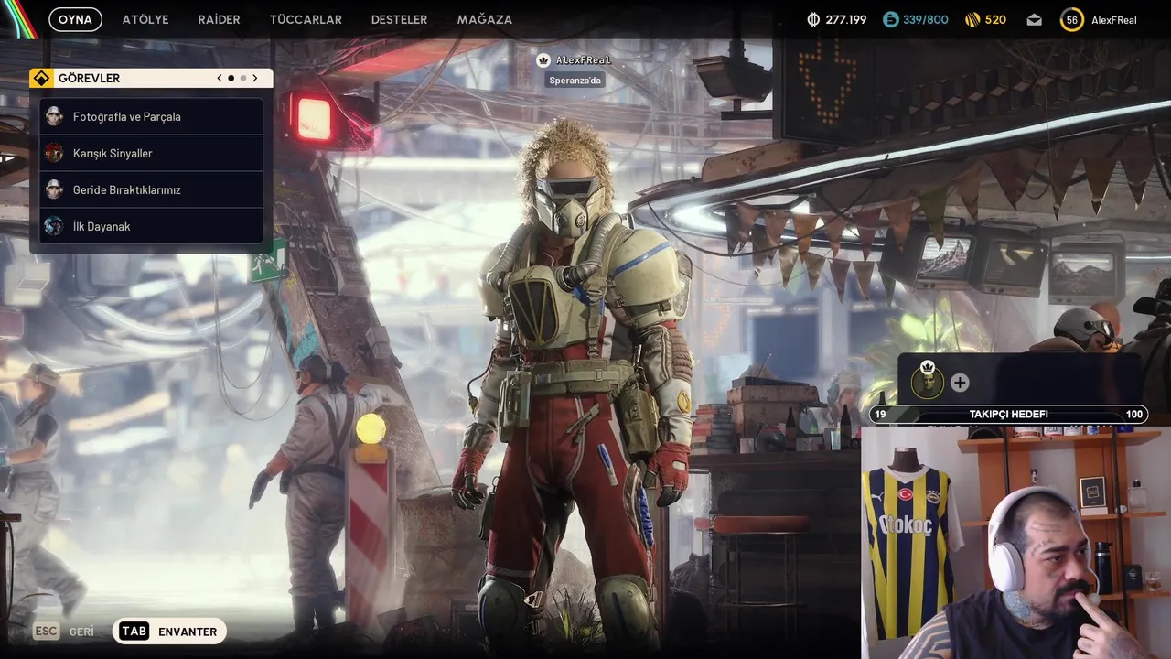The width and height of the screenshot is (1171, 659).
Task: Open the DESTELER tab
Action: point(399,19)
